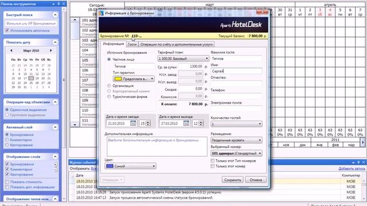Click the Сохранить button
The image size is (367, 206).
tap(232, 180)
